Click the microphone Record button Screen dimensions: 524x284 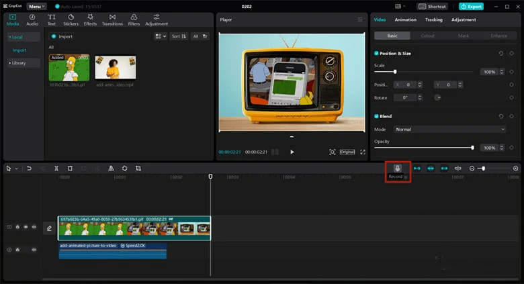(397, 169)
